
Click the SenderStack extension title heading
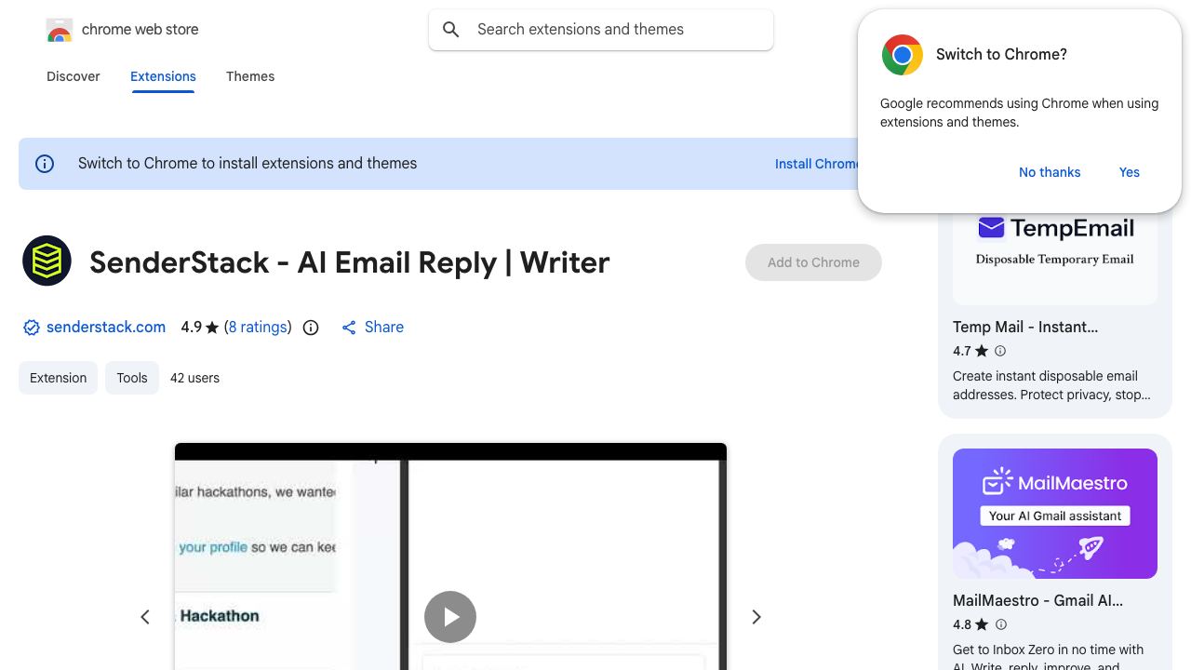350,262
